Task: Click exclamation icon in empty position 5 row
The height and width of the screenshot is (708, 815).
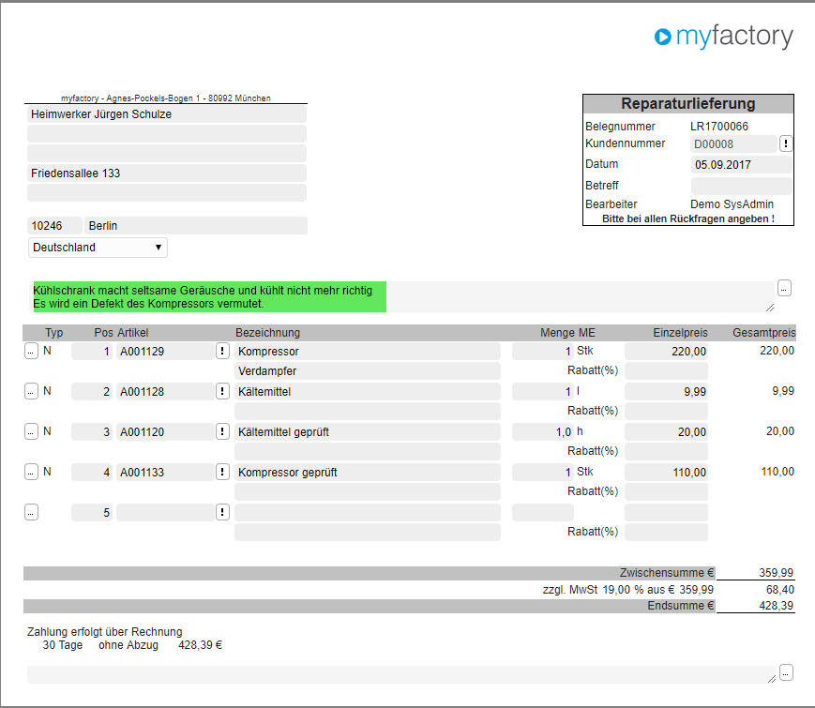Action: coord(222,513)
